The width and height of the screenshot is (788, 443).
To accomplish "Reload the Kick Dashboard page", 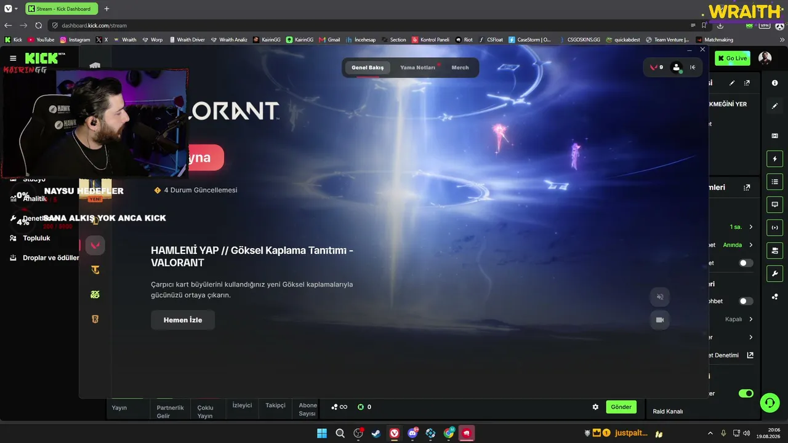I will pyautogui.click(x=38, y=25).
